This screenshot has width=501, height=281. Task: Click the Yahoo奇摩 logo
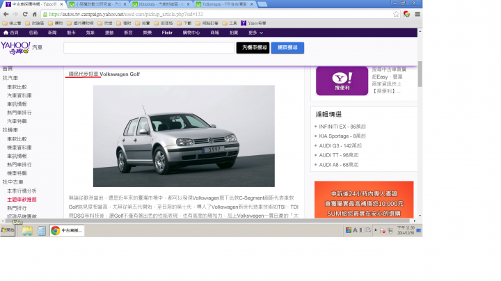pyautogui.click(x=15, y=48)
